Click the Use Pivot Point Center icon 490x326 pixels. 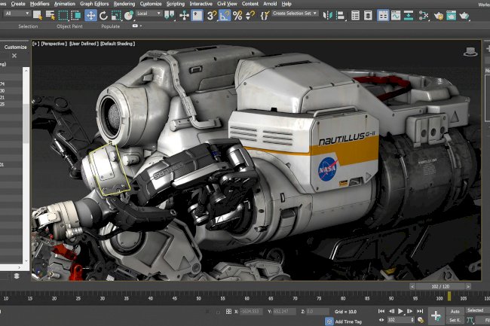(x=170, y=15)
